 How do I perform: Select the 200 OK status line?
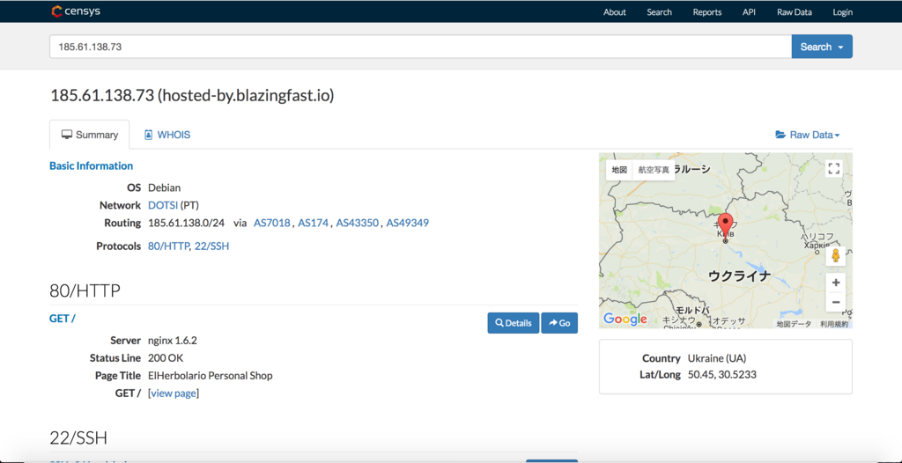point(166,357)
